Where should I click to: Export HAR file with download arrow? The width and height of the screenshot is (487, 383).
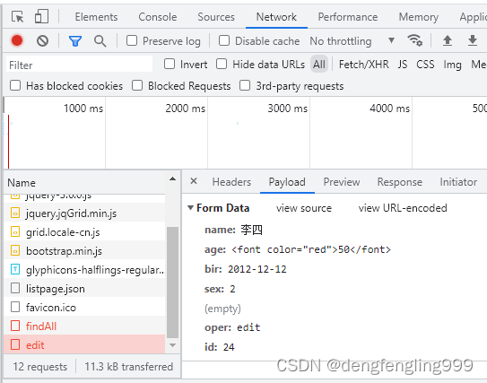(473, 40)
